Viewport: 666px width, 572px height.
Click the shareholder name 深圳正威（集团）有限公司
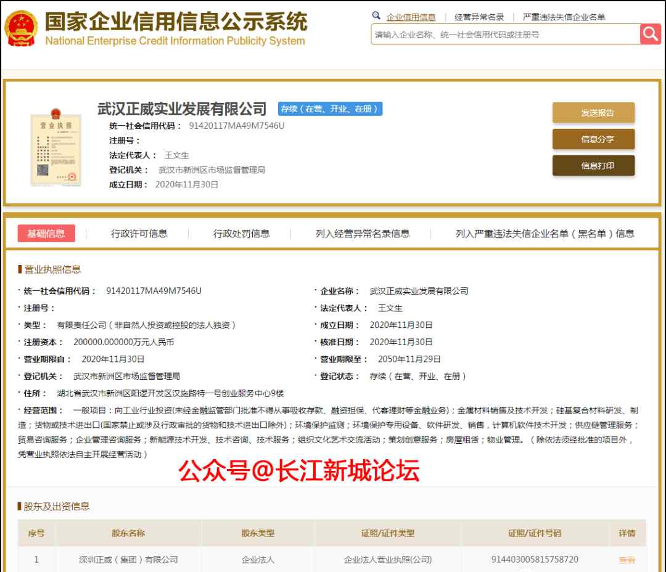(128, 560)
